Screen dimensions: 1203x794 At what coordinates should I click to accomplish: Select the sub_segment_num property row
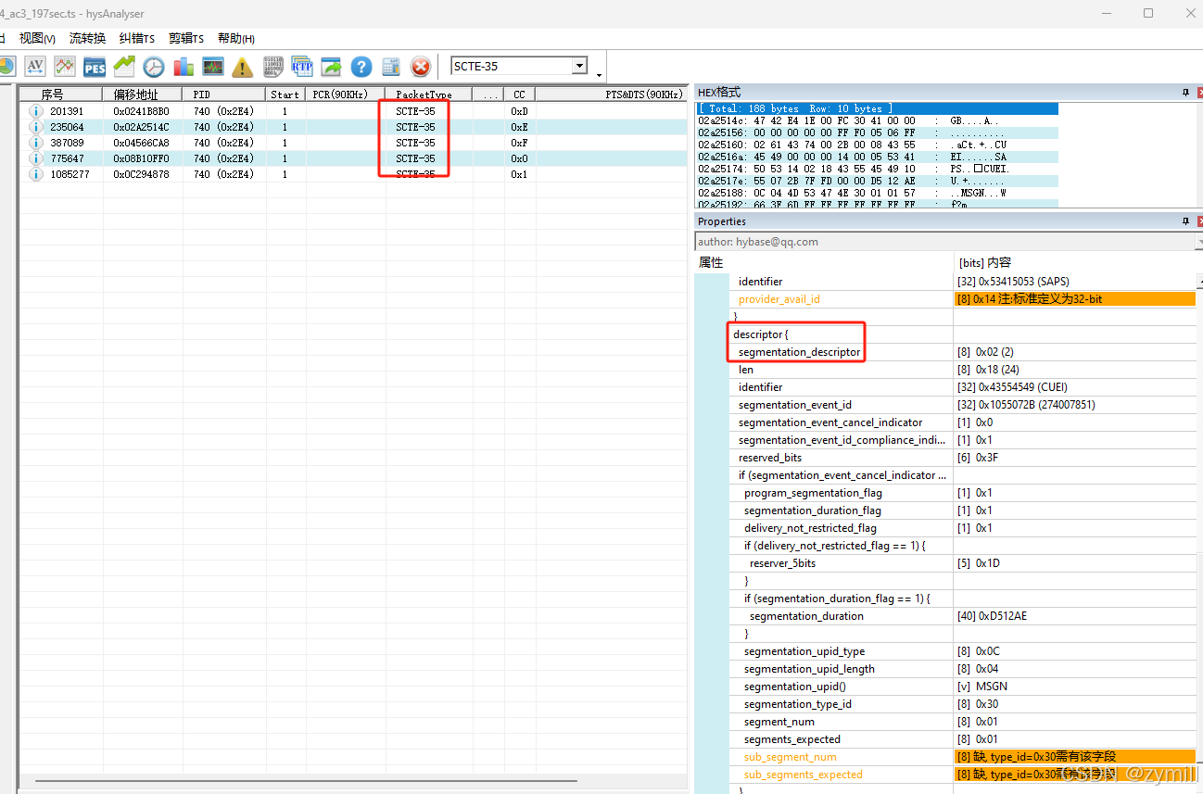click(x=963, y=757)
